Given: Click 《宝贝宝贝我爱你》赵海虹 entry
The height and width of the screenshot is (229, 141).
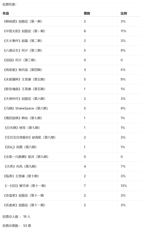Looking at the screenshot, I should click(30, 137).
